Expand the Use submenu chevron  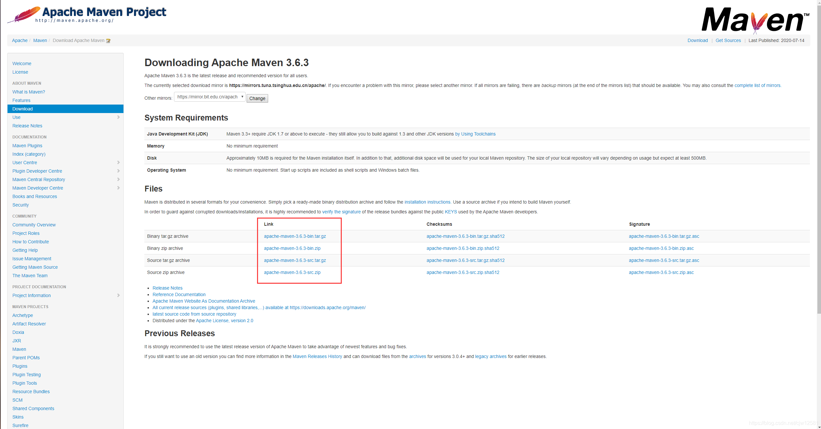(118, 117)
